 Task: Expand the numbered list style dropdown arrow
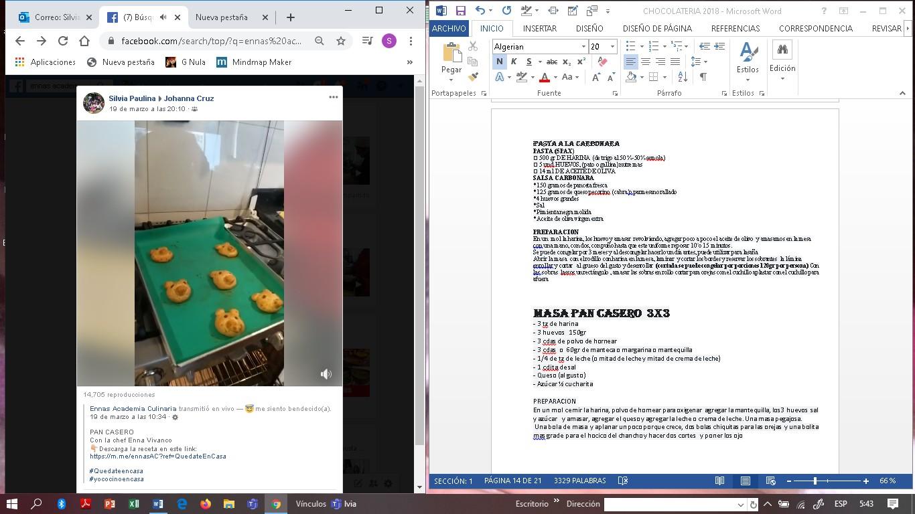pyautogui.click(x=664, y=46)
